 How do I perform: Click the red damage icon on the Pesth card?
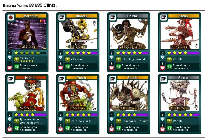(x=61, y=130)
